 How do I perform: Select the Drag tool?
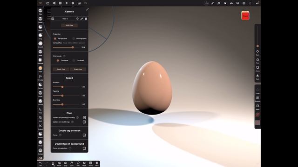tap(41, 36)
